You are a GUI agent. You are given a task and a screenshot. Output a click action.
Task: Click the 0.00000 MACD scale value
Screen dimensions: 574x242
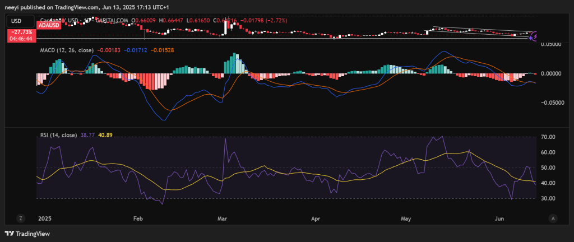click(550, 73)
